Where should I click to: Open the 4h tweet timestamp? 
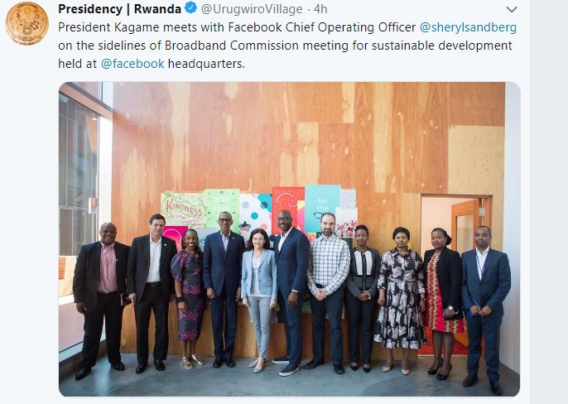pyautogui.click(x=320, y=9)
